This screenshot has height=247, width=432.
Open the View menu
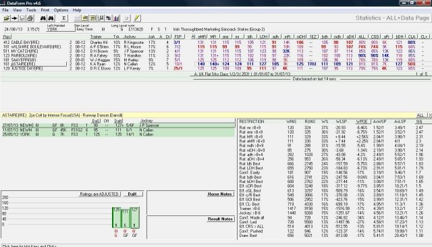point(17,10)
